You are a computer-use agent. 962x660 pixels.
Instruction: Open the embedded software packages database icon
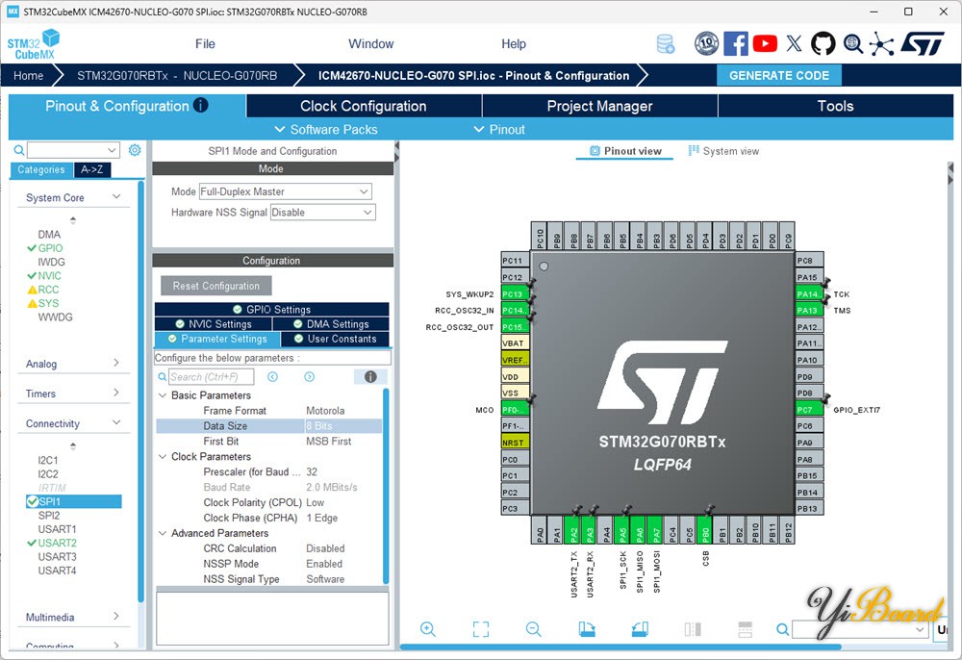coord(666,44)
